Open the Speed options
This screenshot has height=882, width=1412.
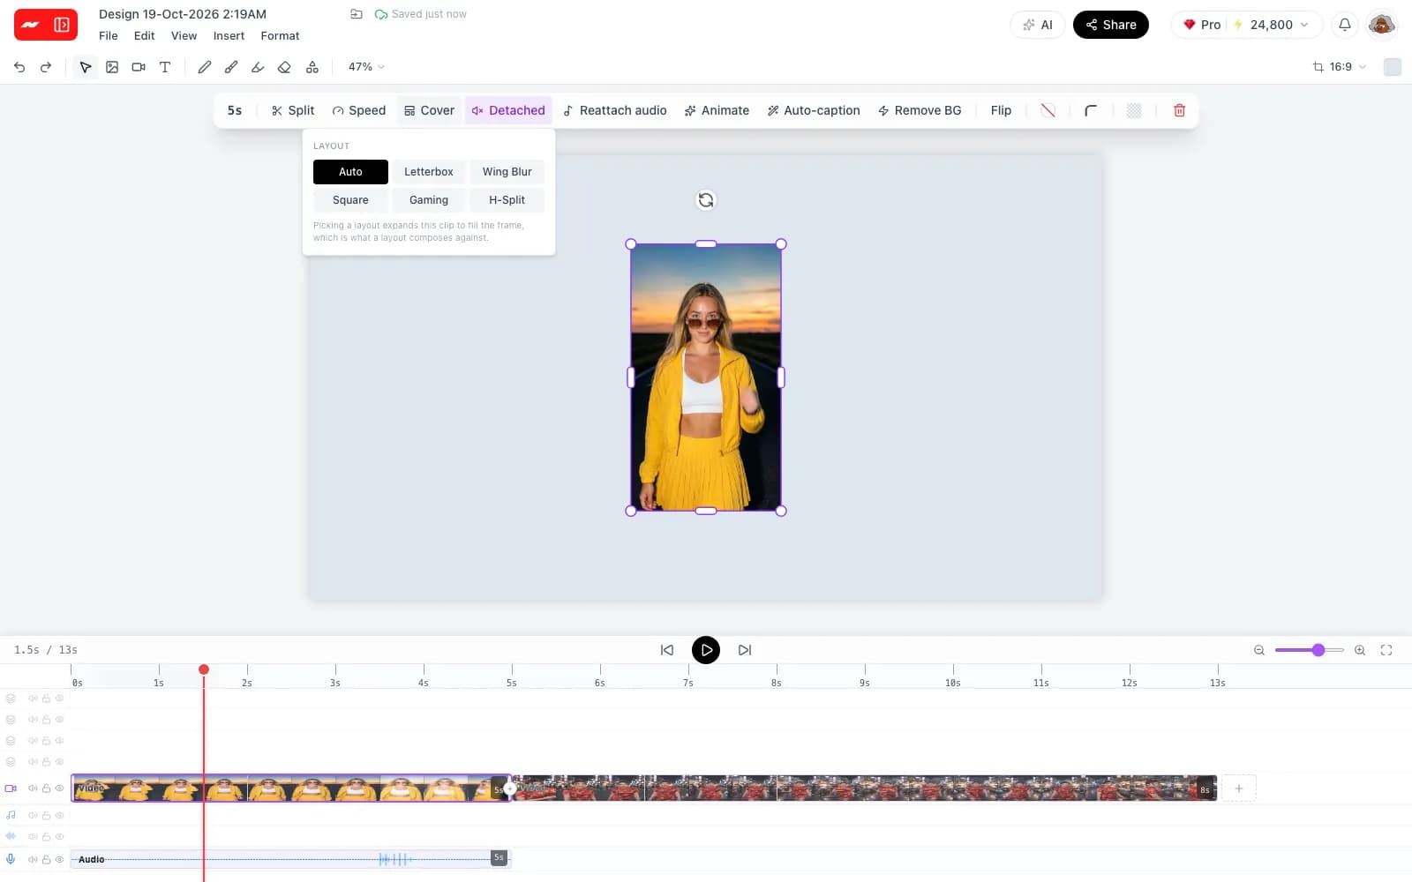(359, 110)
